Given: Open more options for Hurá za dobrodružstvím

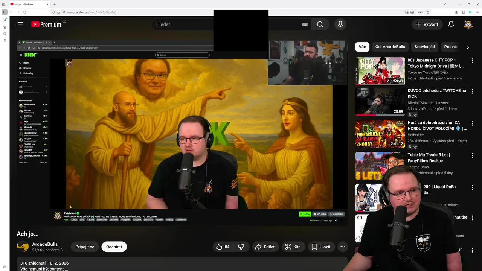Looking at the screenshot, I should click(472, 123).
